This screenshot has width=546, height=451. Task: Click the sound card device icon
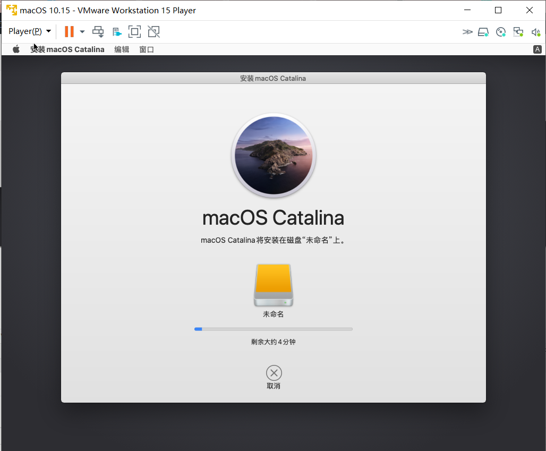tap(536, 32)
